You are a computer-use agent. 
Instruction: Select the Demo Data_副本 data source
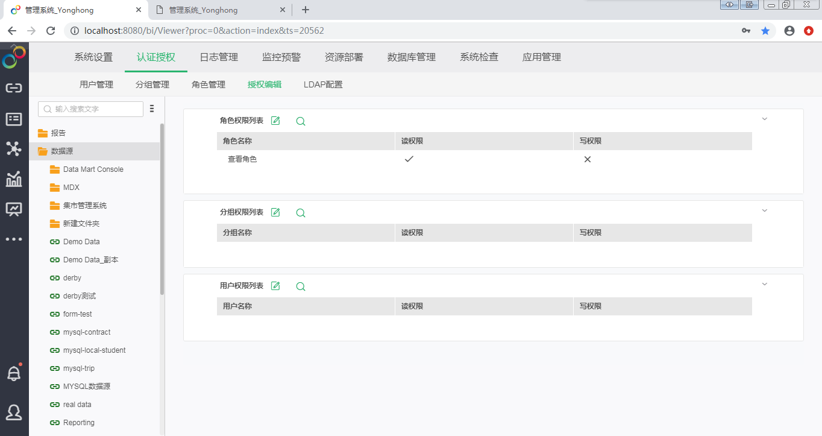pos(91,260)
